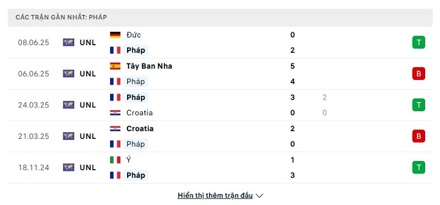Select the Đức team name
This screenshot has width=440, height=205.
coord(134,35)
